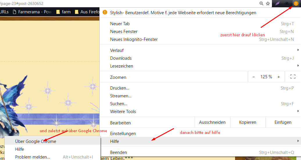301x160 pixels.
Task: Open the purple feather extension icon
Action: [x=277, y=3]
